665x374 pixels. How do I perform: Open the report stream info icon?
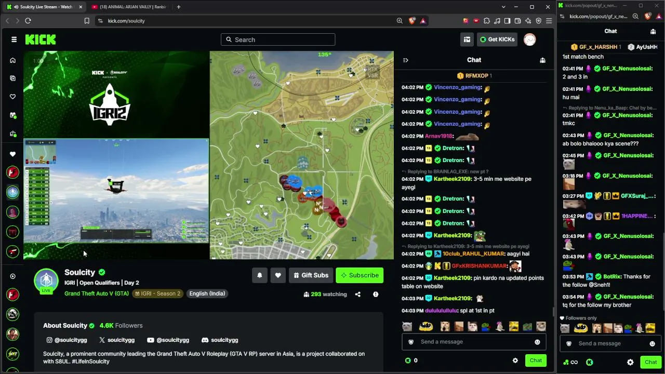point(376,294)
